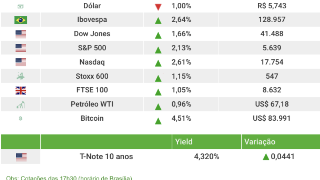Click the Ibovespa label
320x180 pixels.
(92, 19)
